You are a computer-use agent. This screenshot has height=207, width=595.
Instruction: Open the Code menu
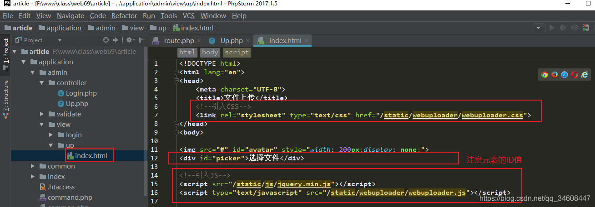pyautogui.click(x=98, y=15)
